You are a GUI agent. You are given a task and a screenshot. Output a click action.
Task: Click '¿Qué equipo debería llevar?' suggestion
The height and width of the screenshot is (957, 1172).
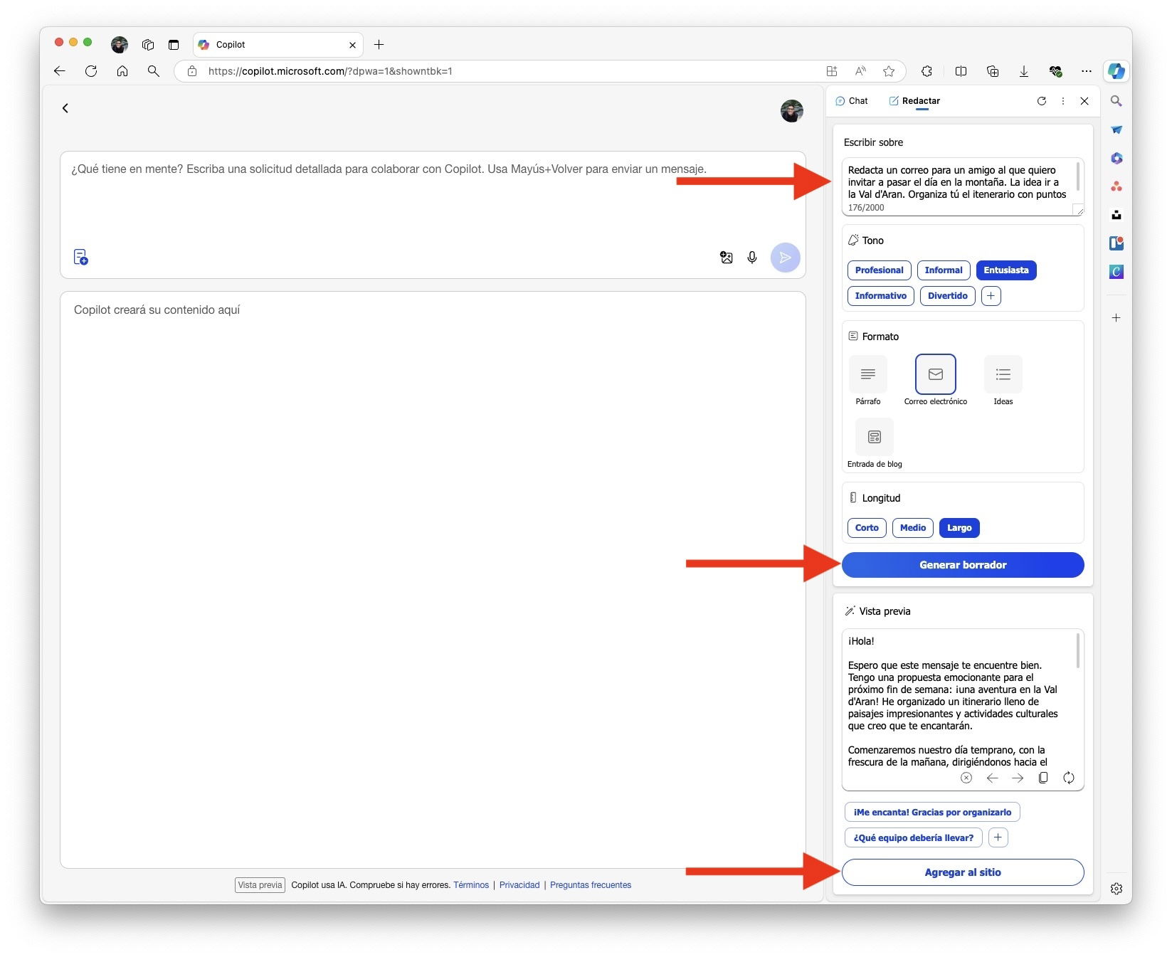(913, 837)
